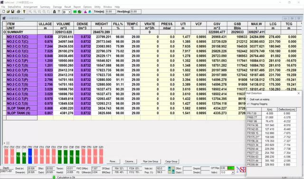This screenshot has height=179, width=304.
Task: Open the Damage menu
Action: pyautogui.click(x=57, y=7)
